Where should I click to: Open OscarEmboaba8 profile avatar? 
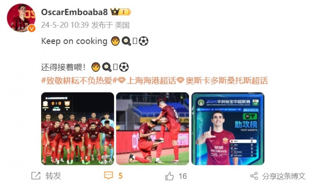21,18
